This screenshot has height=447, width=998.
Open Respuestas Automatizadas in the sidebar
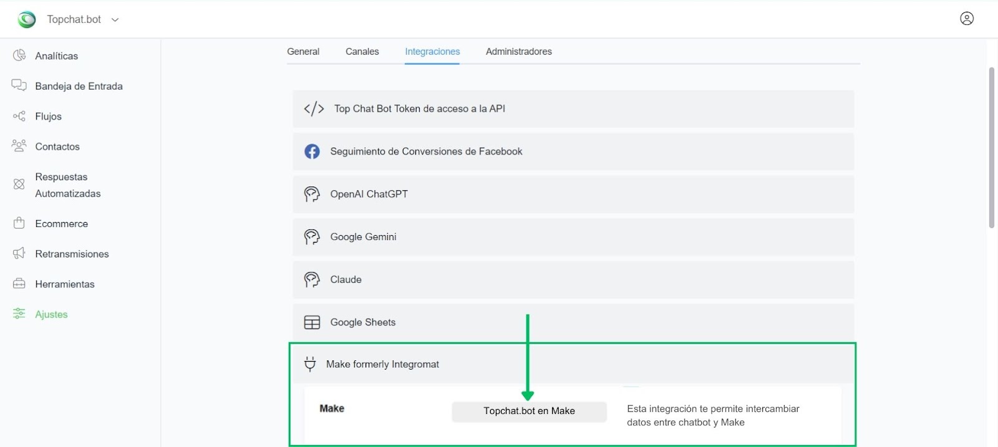point(68,185)
